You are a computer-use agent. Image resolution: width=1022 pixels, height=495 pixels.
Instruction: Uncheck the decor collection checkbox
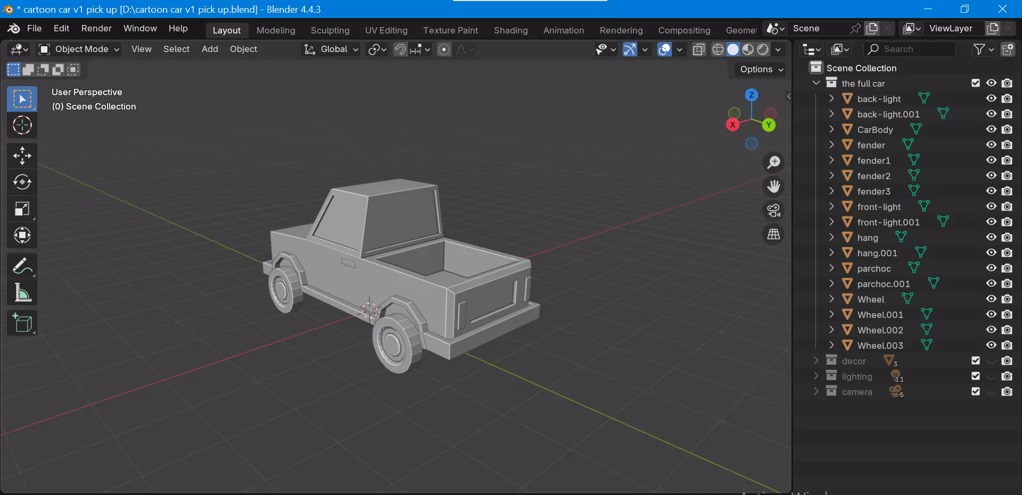click(975, 360)
